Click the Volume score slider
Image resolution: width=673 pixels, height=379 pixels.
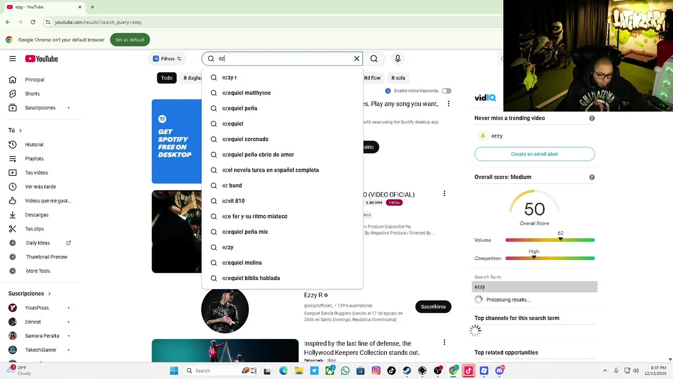tap(550, 240)
